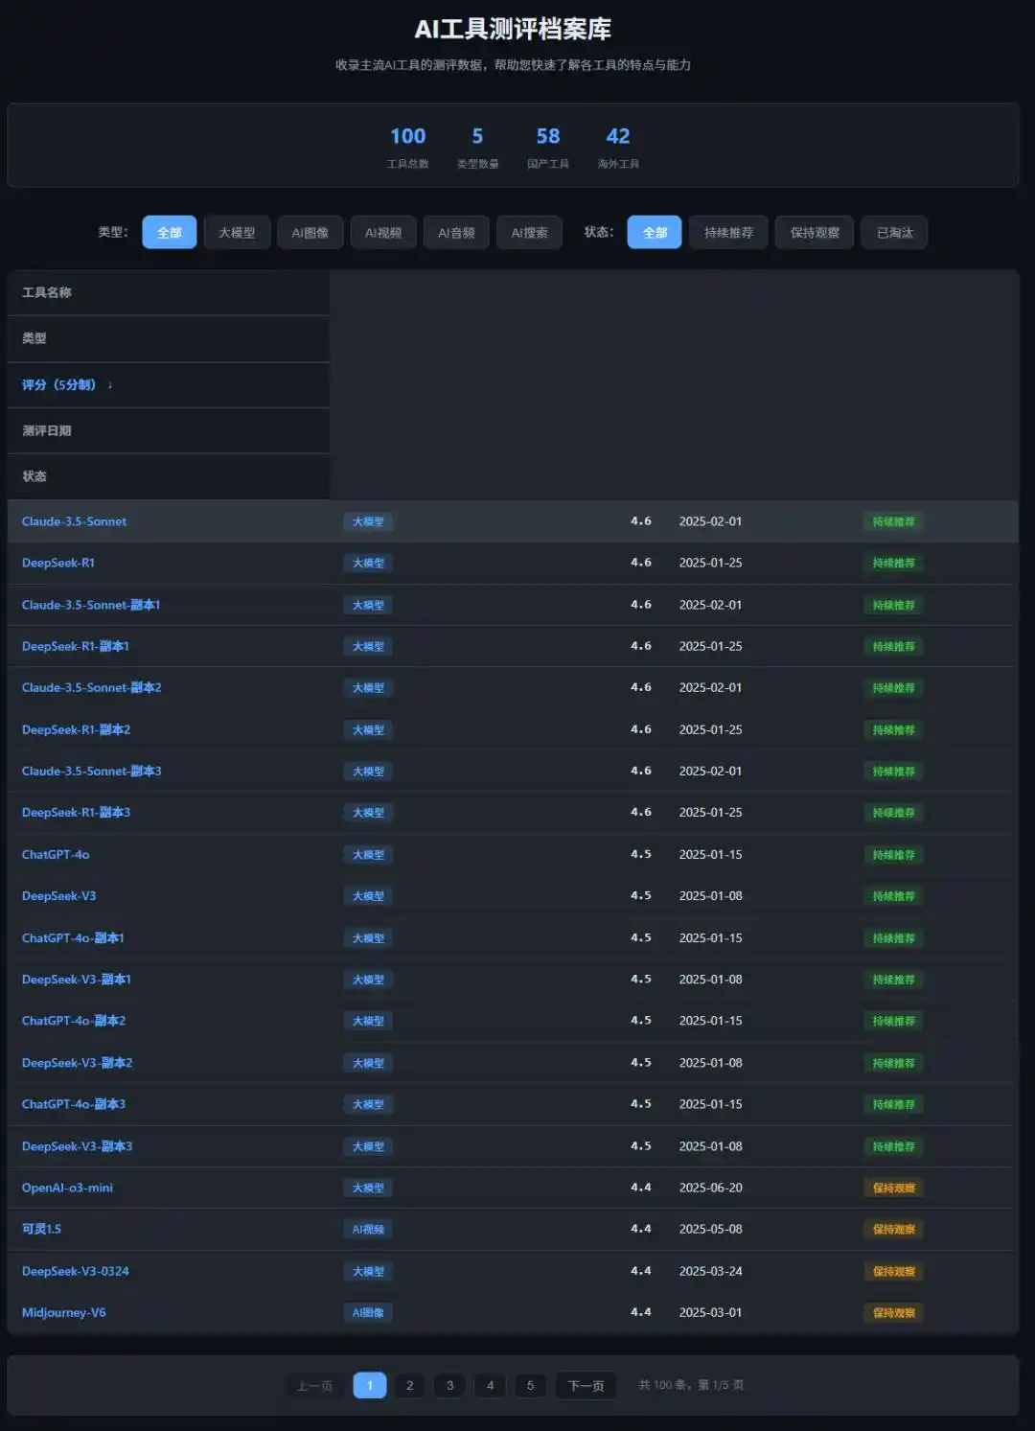Screen dimensions: 1035x1431
Task: Click date 2025-06-20 in OpenAI-o3-mini row
Action: [710, 1188]
